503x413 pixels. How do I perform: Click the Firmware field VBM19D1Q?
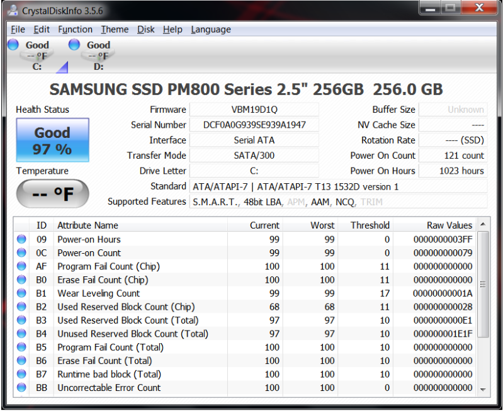pos(254,110)
